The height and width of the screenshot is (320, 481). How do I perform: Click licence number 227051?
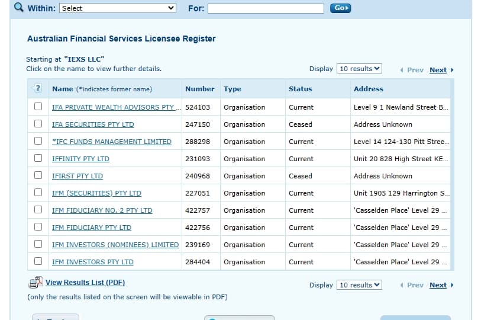(198, 193)
